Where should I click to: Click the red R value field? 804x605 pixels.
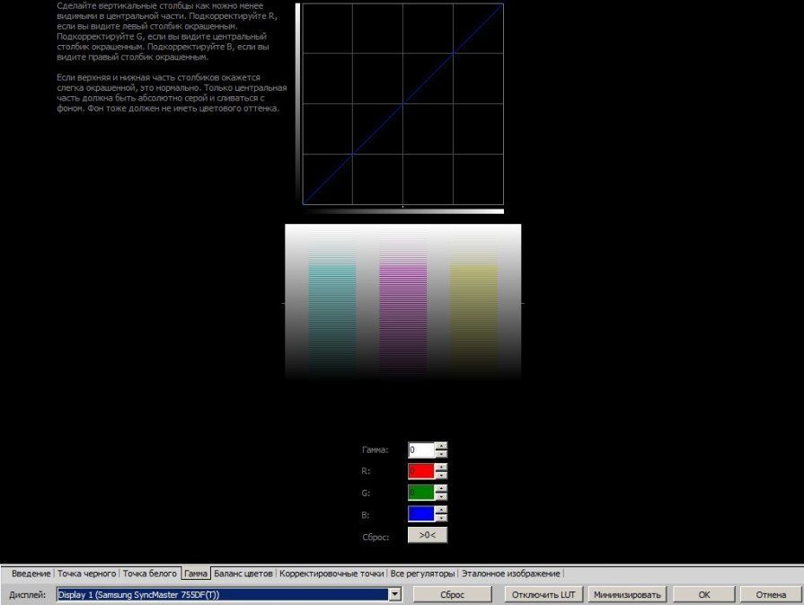point(421,471)
